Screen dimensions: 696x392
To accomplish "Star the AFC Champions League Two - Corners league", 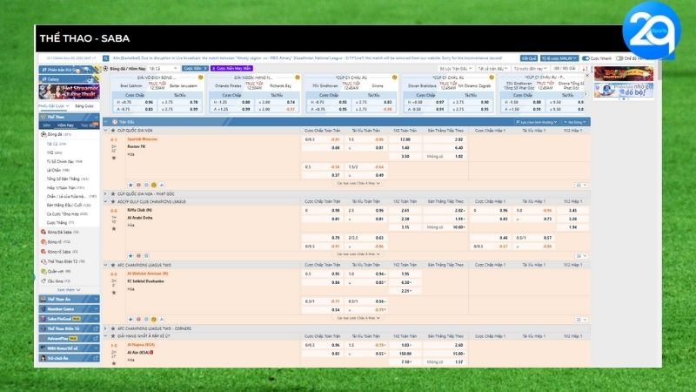I will point(113,328).
